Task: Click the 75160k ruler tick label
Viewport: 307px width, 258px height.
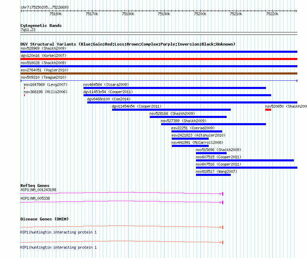Action: pos(56,14)
